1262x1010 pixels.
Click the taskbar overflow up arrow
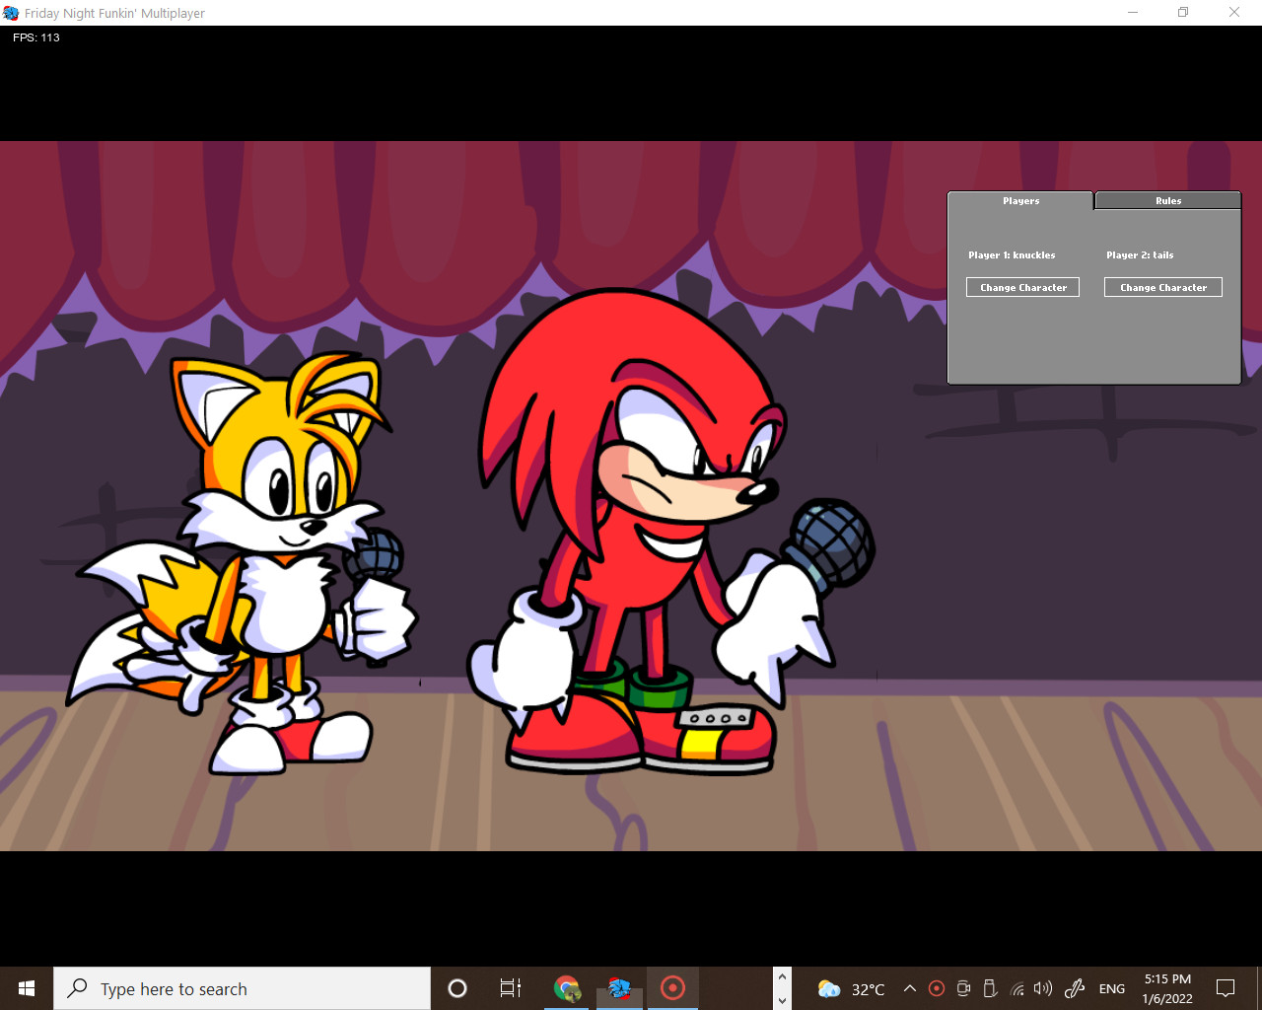(781, 974)
